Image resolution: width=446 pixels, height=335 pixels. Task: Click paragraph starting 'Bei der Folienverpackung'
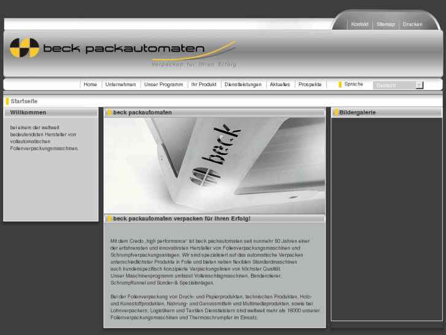point(215,307)
